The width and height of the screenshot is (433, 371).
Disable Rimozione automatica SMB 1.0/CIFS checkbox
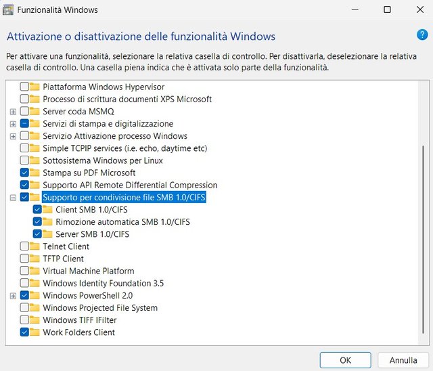[37, 222]
